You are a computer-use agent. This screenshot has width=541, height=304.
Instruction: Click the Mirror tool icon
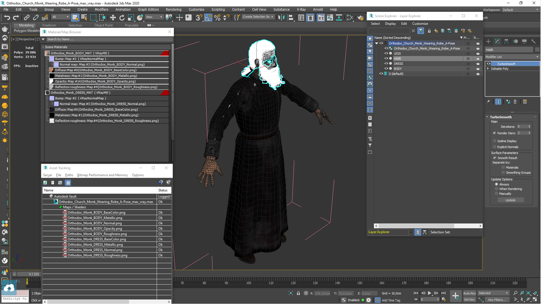(x=281, y=18)
